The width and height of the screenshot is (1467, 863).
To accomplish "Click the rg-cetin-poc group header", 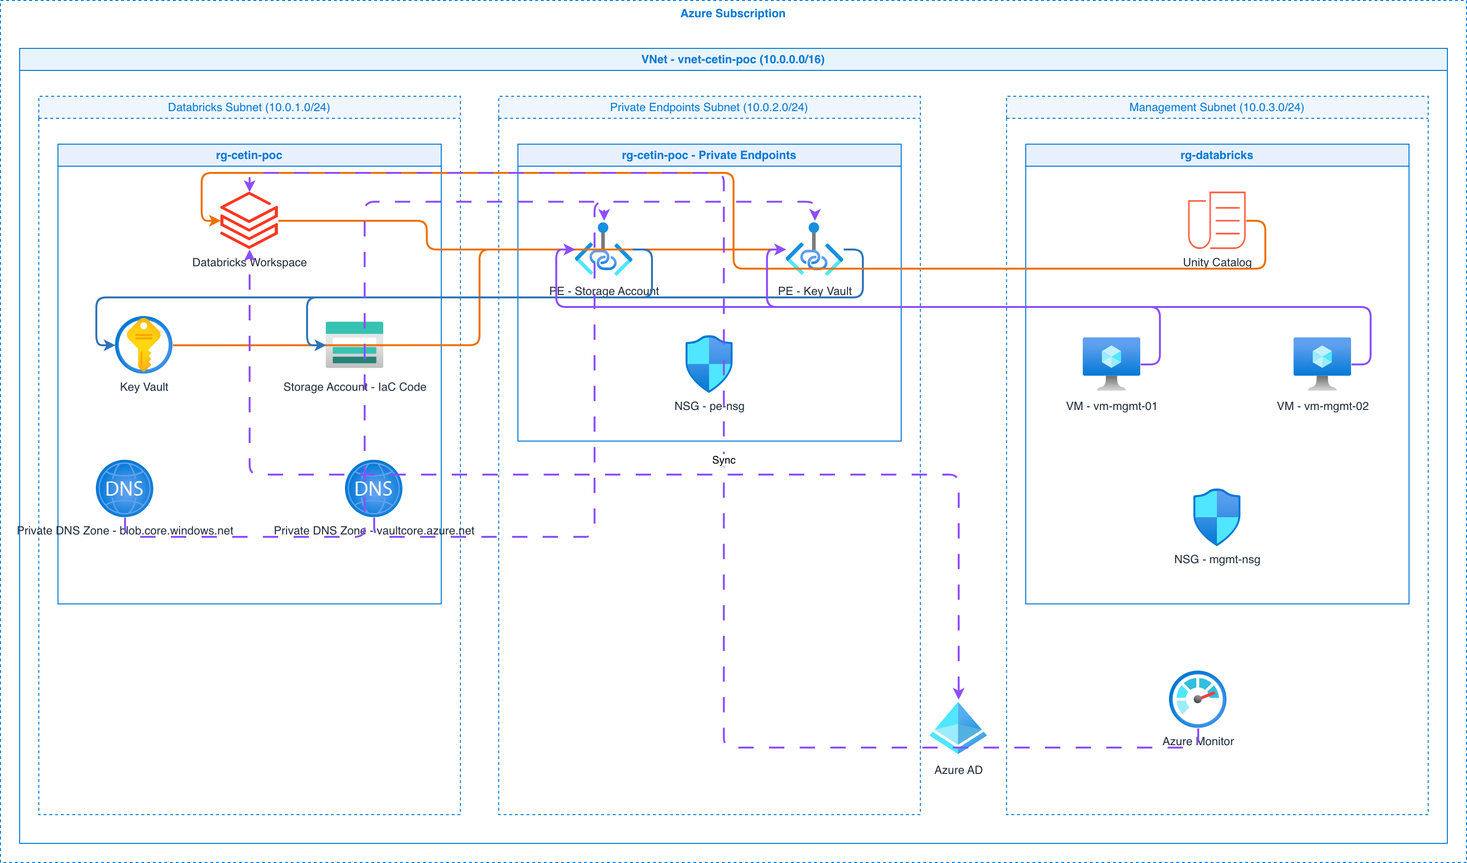I will coord(249,155).
